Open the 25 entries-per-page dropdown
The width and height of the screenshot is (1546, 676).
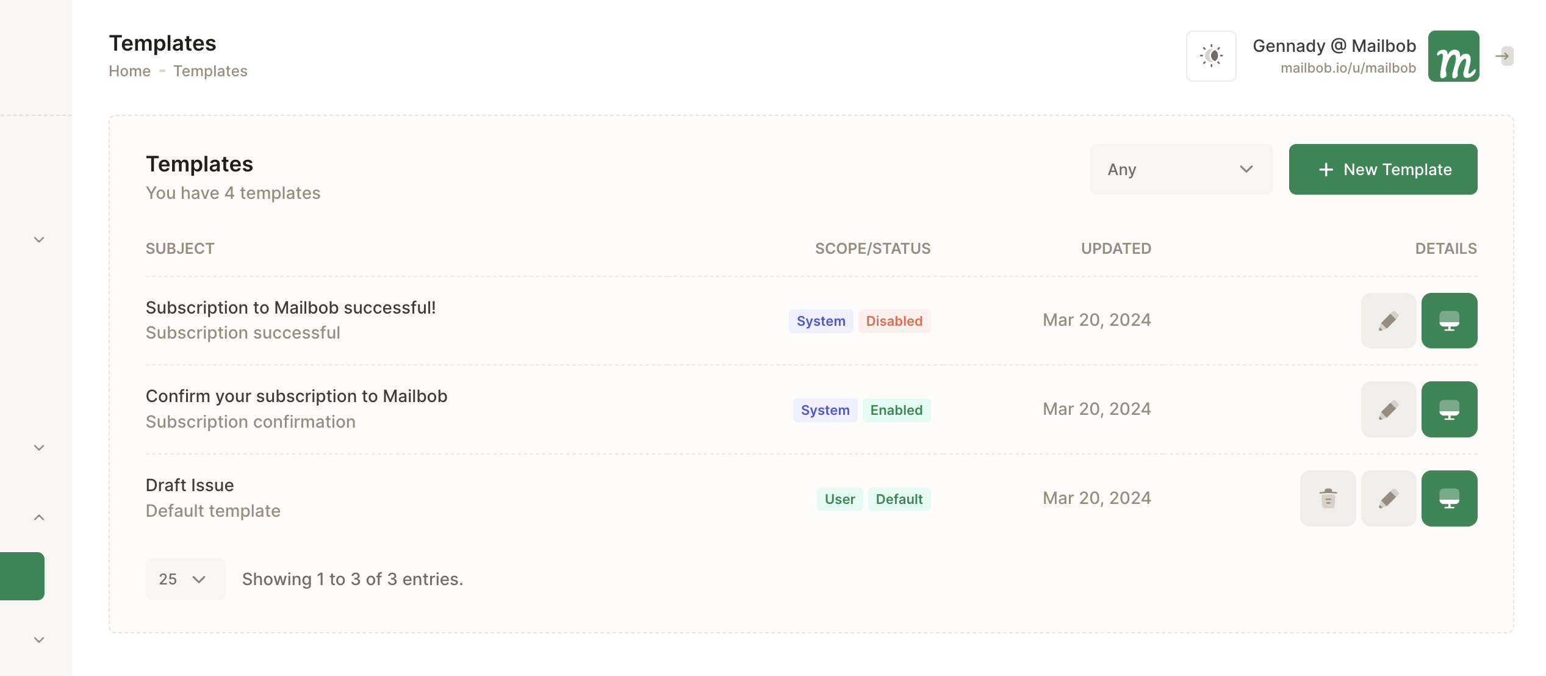click(185, 579)
